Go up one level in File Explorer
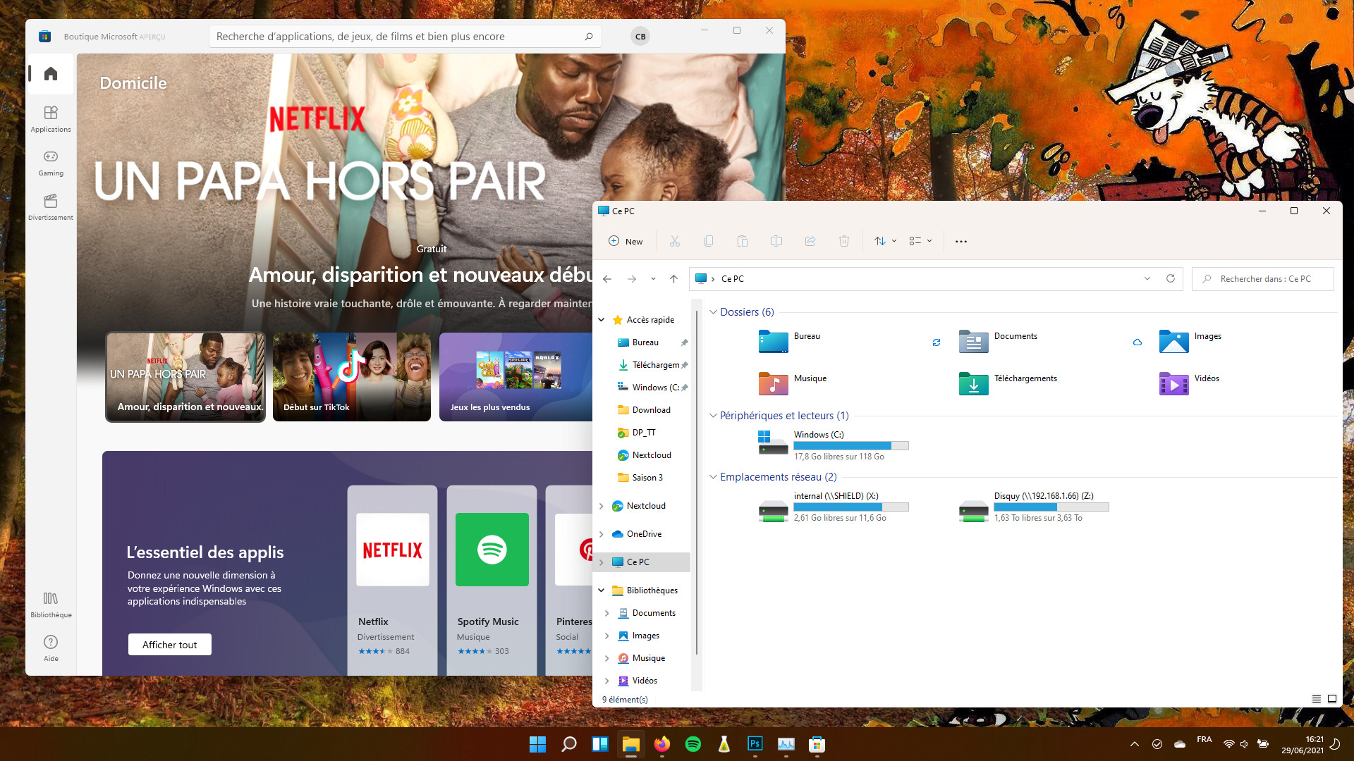The image size is (1354, 761). [674, 279]
